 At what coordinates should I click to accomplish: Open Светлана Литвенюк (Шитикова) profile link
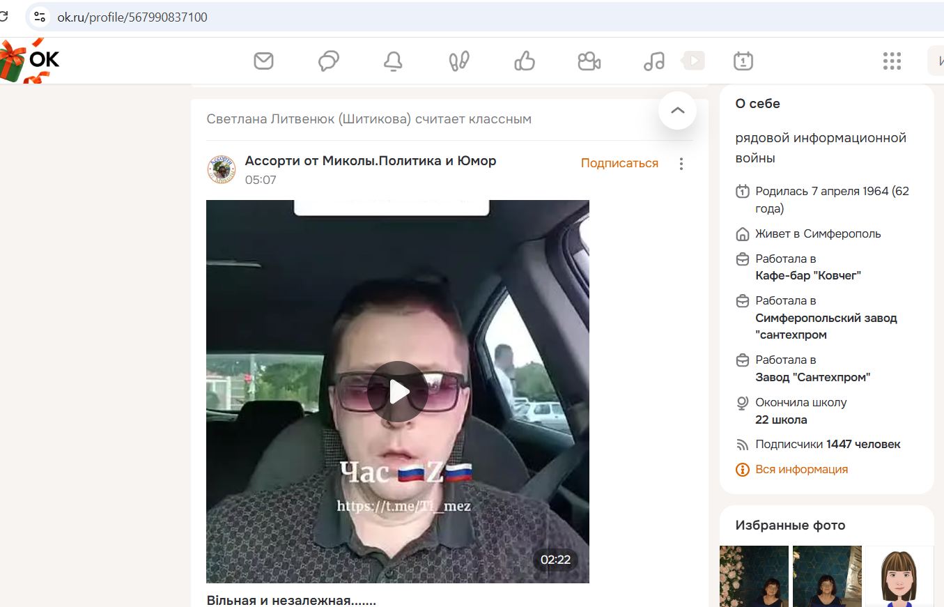pyautogui.click(x=309, y=119)
